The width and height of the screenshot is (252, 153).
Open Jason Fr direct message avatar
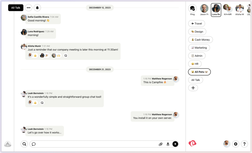point(204,8)
